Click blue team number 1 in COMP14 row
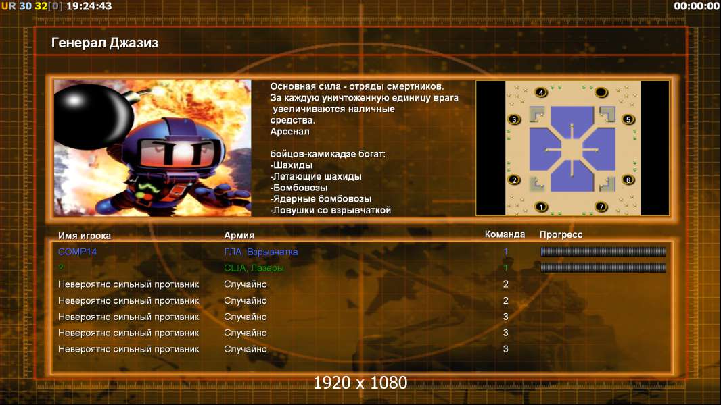The height and width of the screenshot is (405, 721). pos(505,251)
